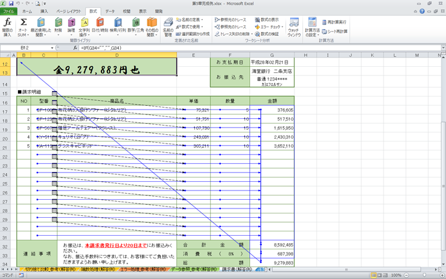Image resolution: width=446 pixels, height=279 pixels.
Task: Click the first sheet navigation arrow
Action: 3,269
